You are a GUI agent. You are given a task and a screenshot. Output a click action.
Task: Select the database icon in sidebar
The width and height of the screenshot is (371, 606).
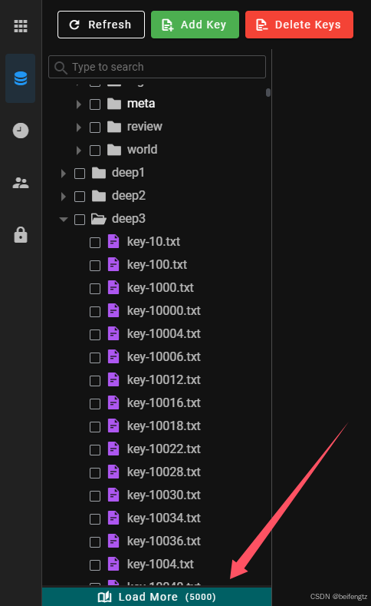pos(21,78)
